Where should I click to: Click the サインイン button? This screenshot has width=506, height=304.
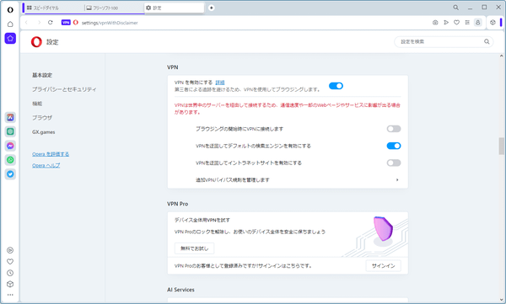[384, 266]
